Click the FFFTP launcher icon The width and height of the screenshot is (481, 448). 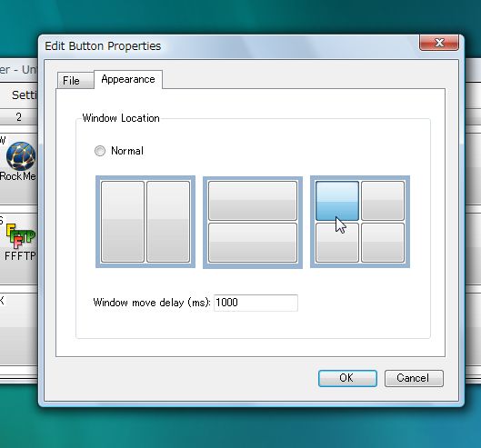click(21, 235)
